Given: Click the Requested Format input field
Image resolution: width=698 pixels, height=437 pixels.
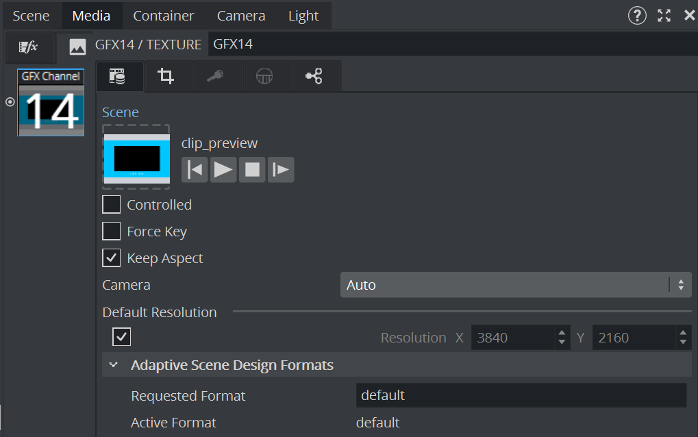Looking at the screenshot, I should click(x=521, y=395).
